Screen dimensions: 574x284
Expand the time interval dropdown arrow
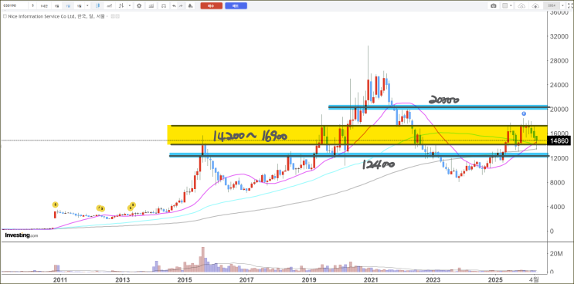pos(87,6)
